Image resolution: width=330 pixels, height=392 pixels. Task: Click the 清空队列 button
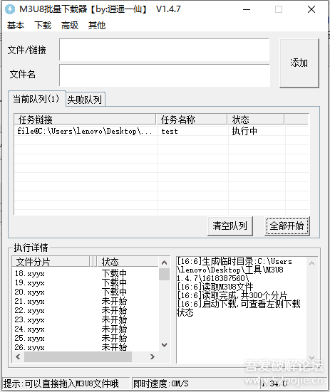(230, 226)
